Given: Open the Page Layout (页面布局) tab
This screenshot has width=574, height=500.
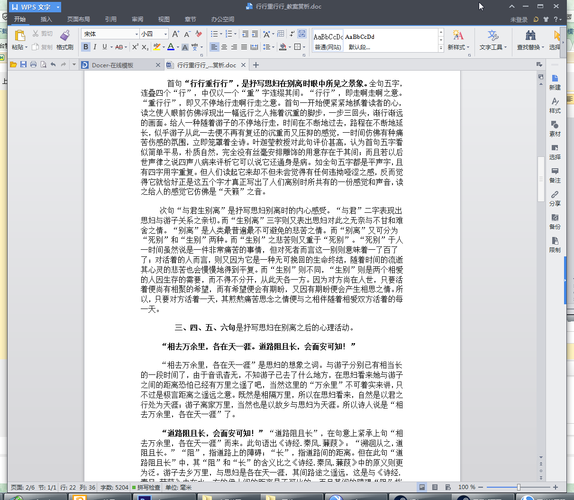Looking at the screenshot, I should (x=78, y=19).
